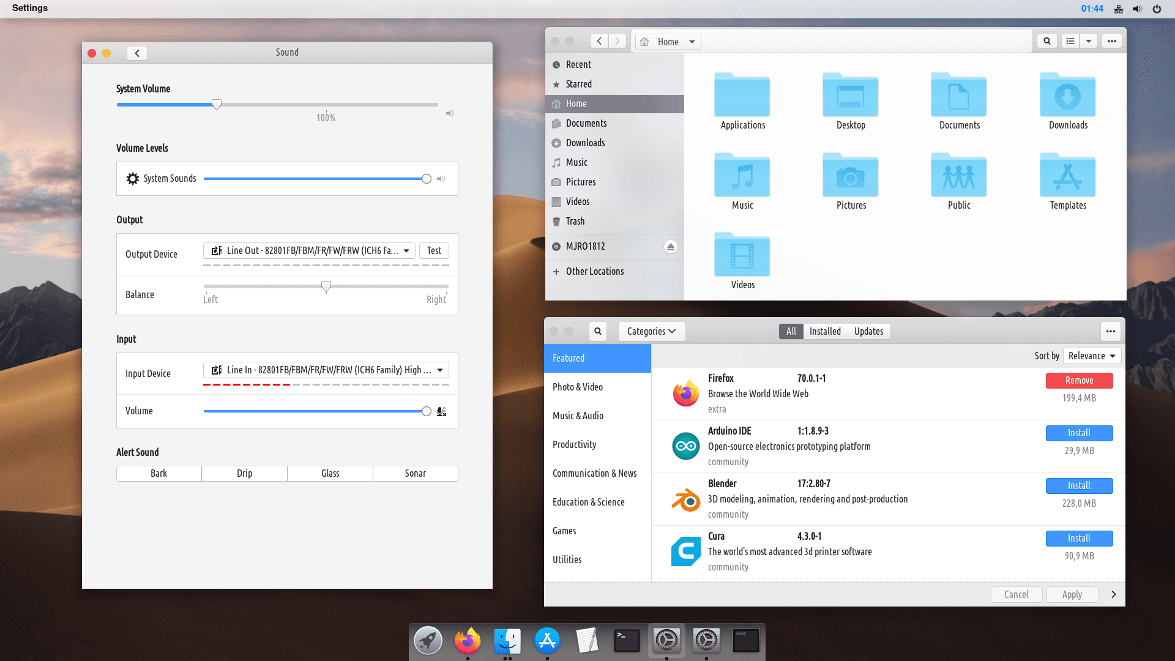The width and height of the screenshot is (1175, 661).
Task: Open the Sort by Relevance dropdown
Action: (x=1092, y=356)
